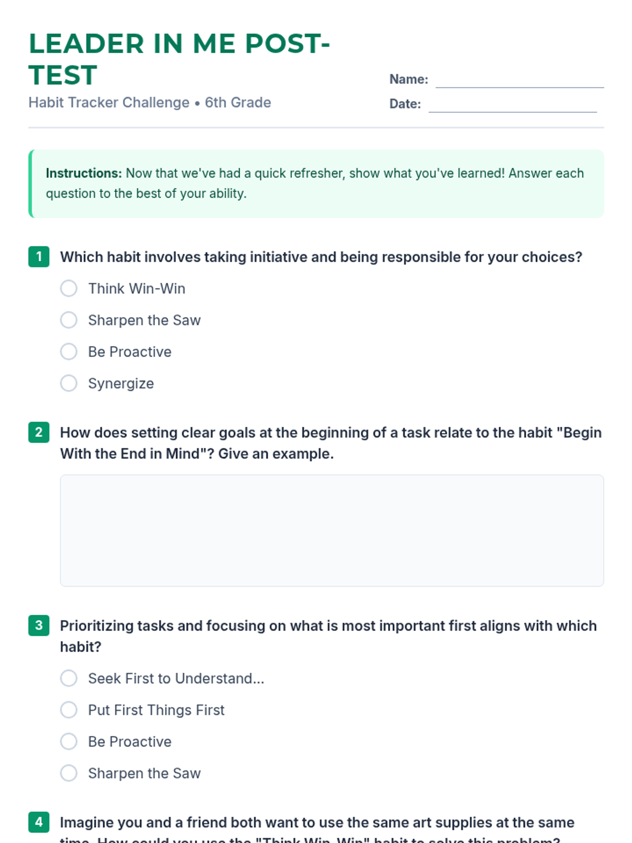The image size is (632, 843).
Task: Click the green number 1 badge
Action: coord(39,257)
